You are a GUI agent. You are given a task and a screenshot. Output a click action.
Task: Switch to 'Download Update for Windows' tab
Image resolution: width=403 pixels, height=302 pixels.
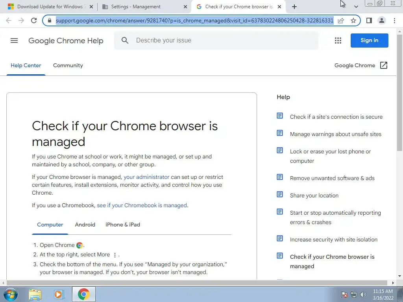(50, 7)
